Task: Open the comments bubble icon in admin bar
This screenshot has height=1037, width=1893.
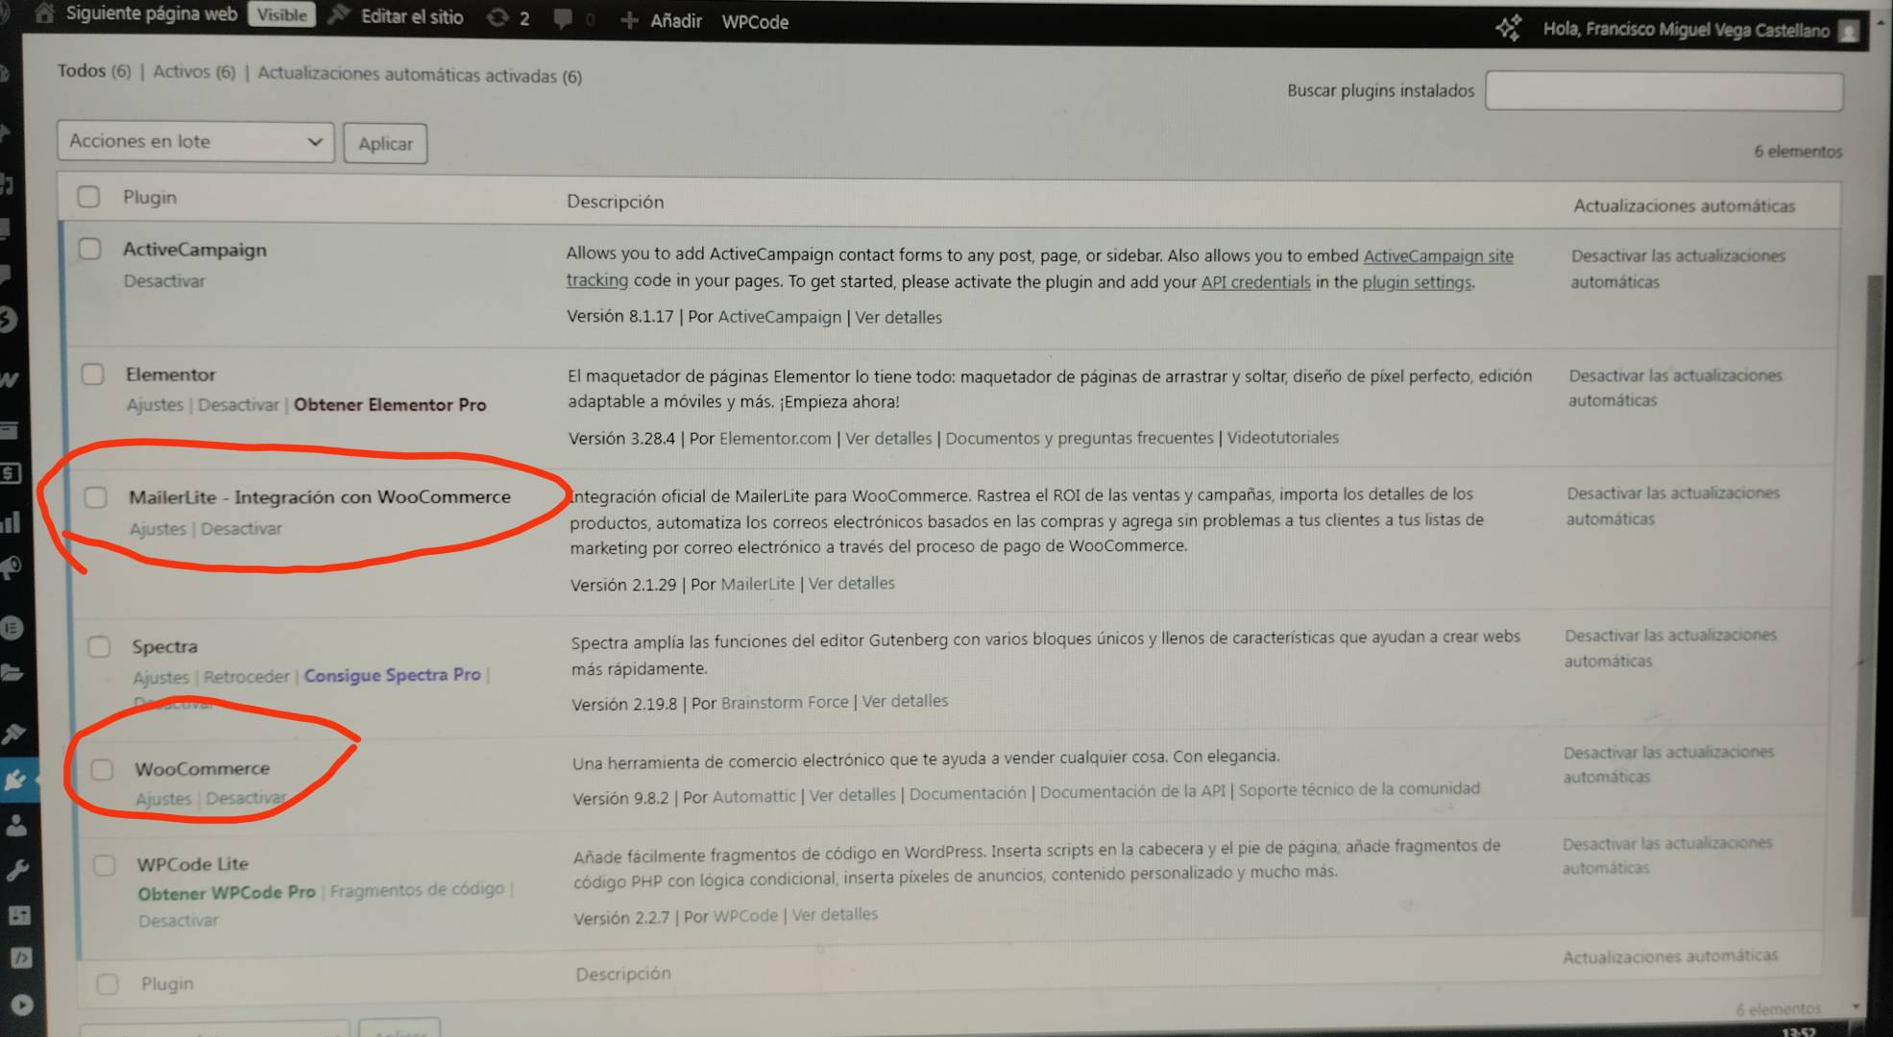Action: (x=563, y=18)
